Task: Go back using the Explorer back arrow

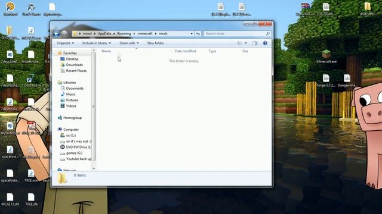Action: point(56,33)
